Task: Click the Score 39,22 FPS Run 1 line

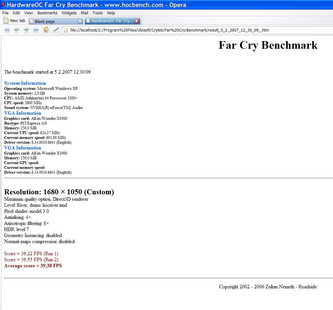Action: (x=31, y=254)
